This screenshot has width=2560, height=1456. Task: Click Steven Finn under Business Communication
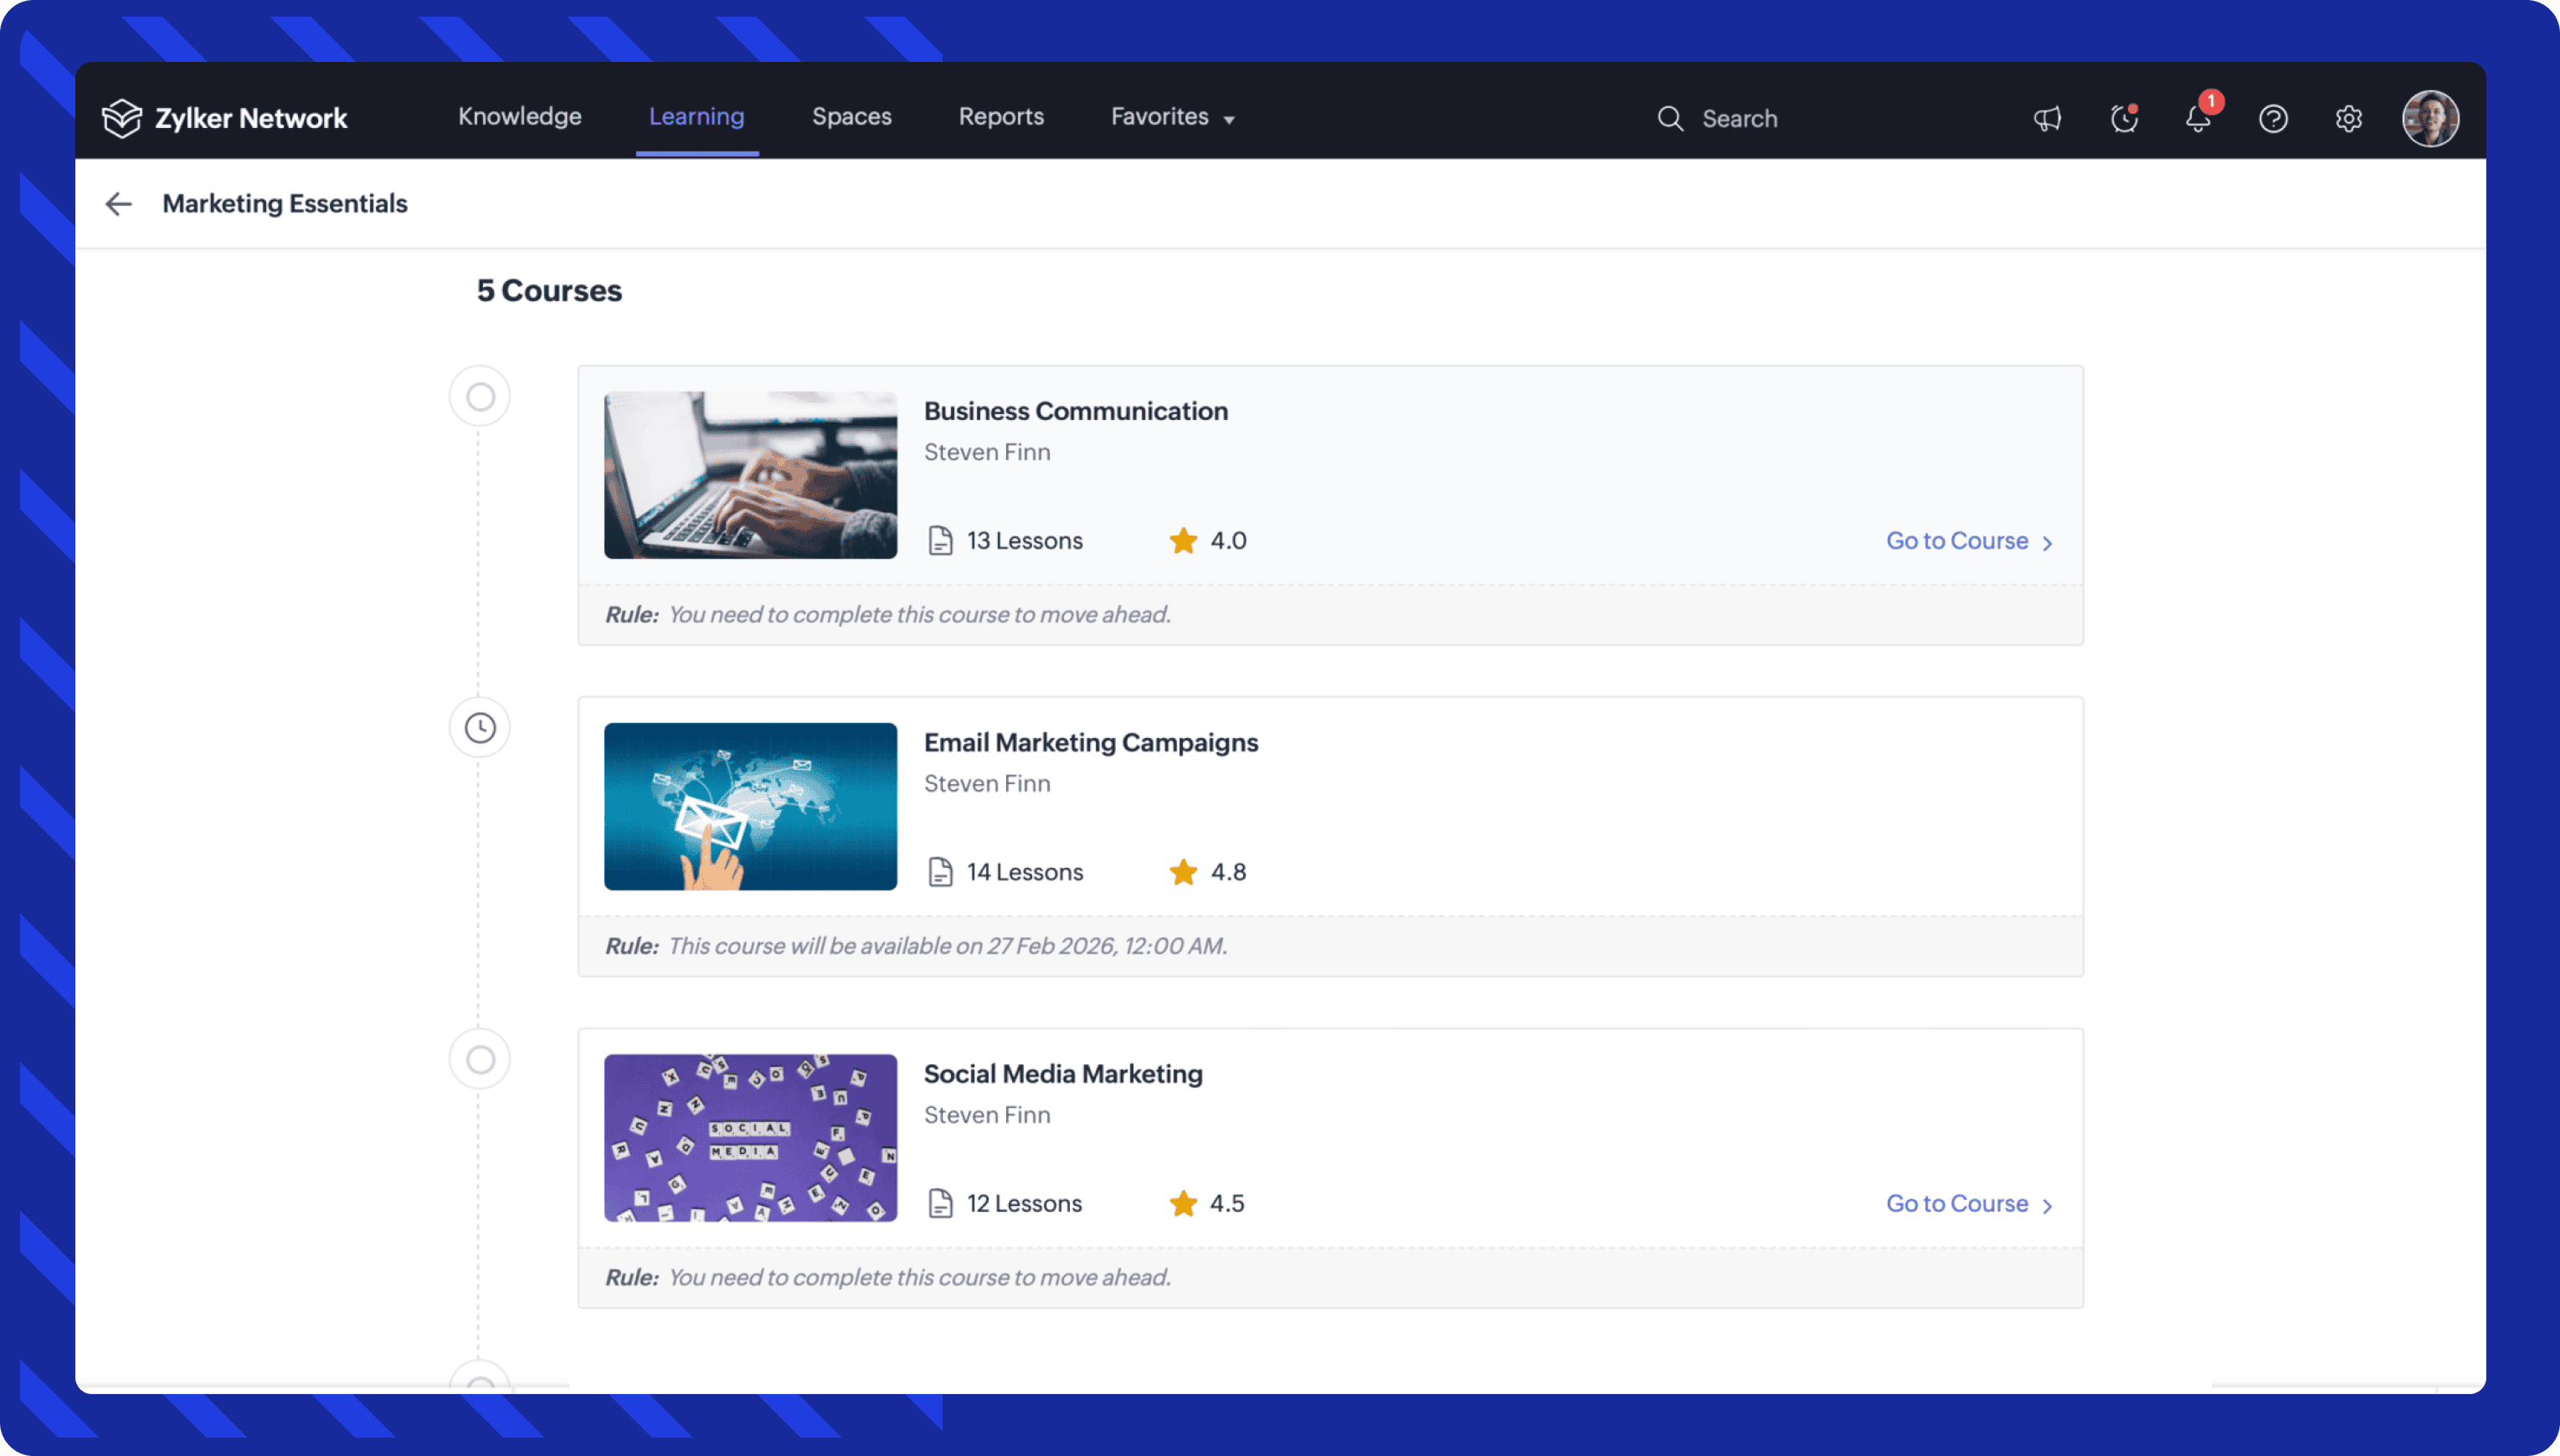986,452
